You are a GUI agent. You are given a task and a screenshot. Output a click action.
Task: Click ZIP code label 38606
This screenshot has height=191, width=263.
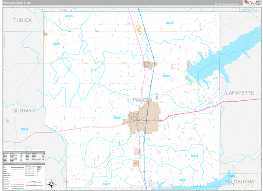click(x=117, y=118)
